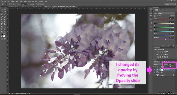177x95 pixels.
Task: Open the Layers panel flyout menu
Action: [x=176, y=60]
